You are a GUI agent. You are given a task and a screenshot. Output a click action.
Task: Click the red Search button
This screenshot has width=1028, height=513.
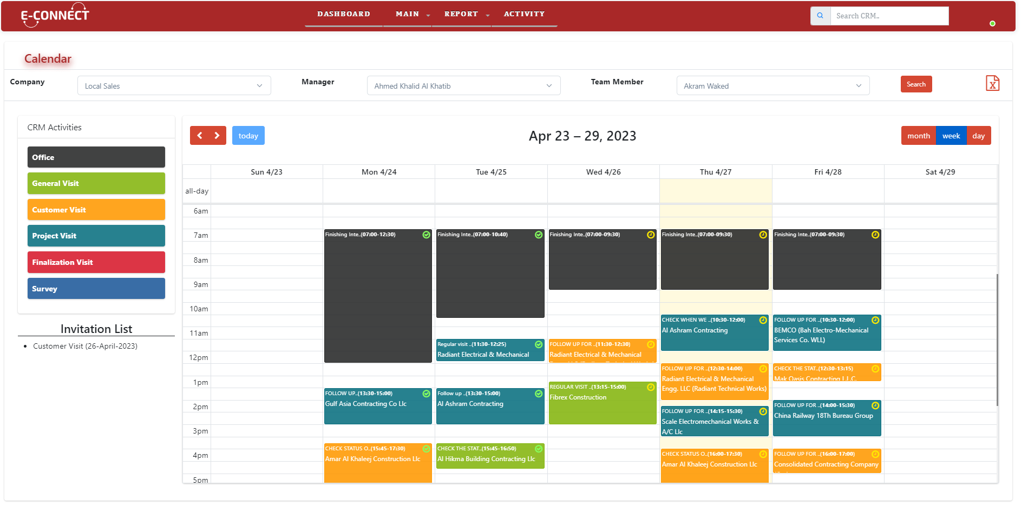(x=916, y=84)
